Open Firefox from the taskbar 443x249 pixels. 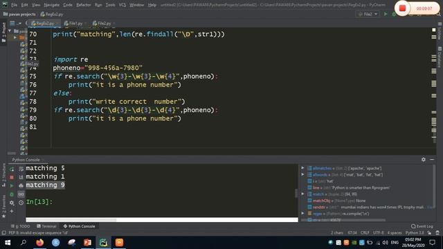tap(40, 243)
